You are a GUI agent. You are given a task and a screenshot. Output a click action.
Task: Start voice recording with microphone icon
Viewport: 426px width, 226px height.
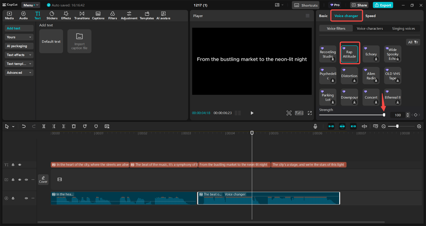pyautogui.click(x=315, y=126)
